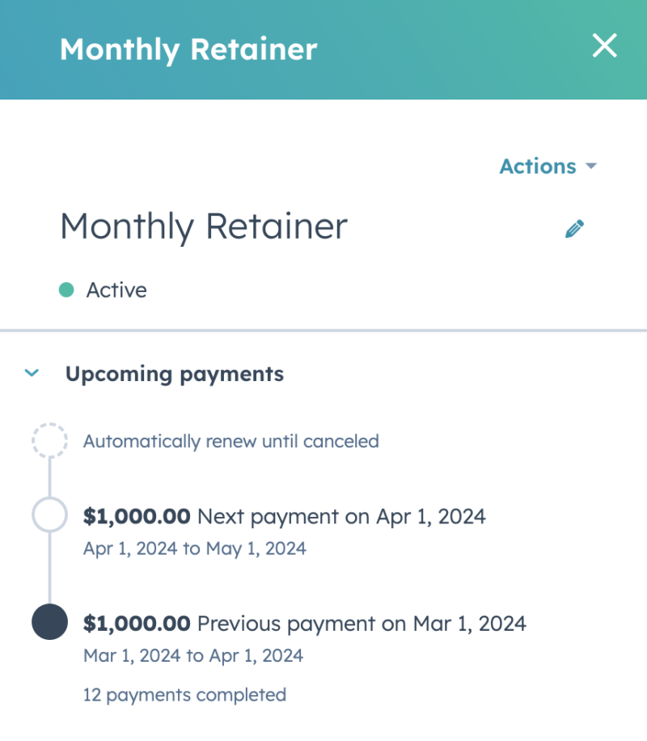Image resolution: width=647 pixels, height=741 pixels.
Task: Select the next payment timeline circle
Action: click(49, 514)
